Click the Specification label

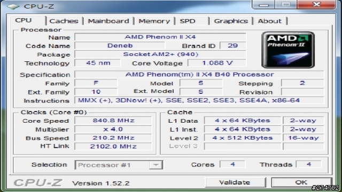[45, 75]
